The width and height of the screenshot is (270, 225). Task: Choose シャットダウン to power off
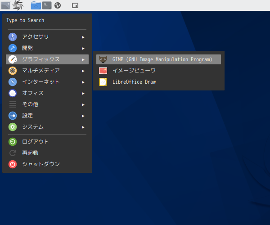[47, 164]
